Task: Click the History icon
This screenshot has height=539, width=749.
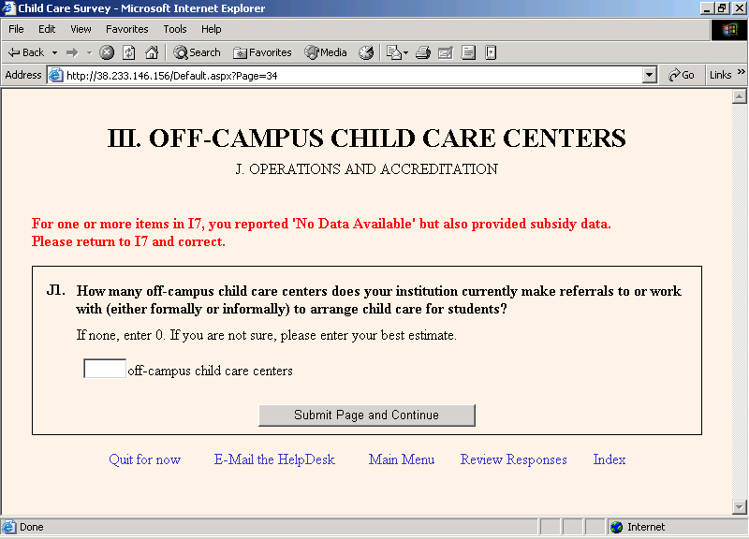Action: click(366, 52)
